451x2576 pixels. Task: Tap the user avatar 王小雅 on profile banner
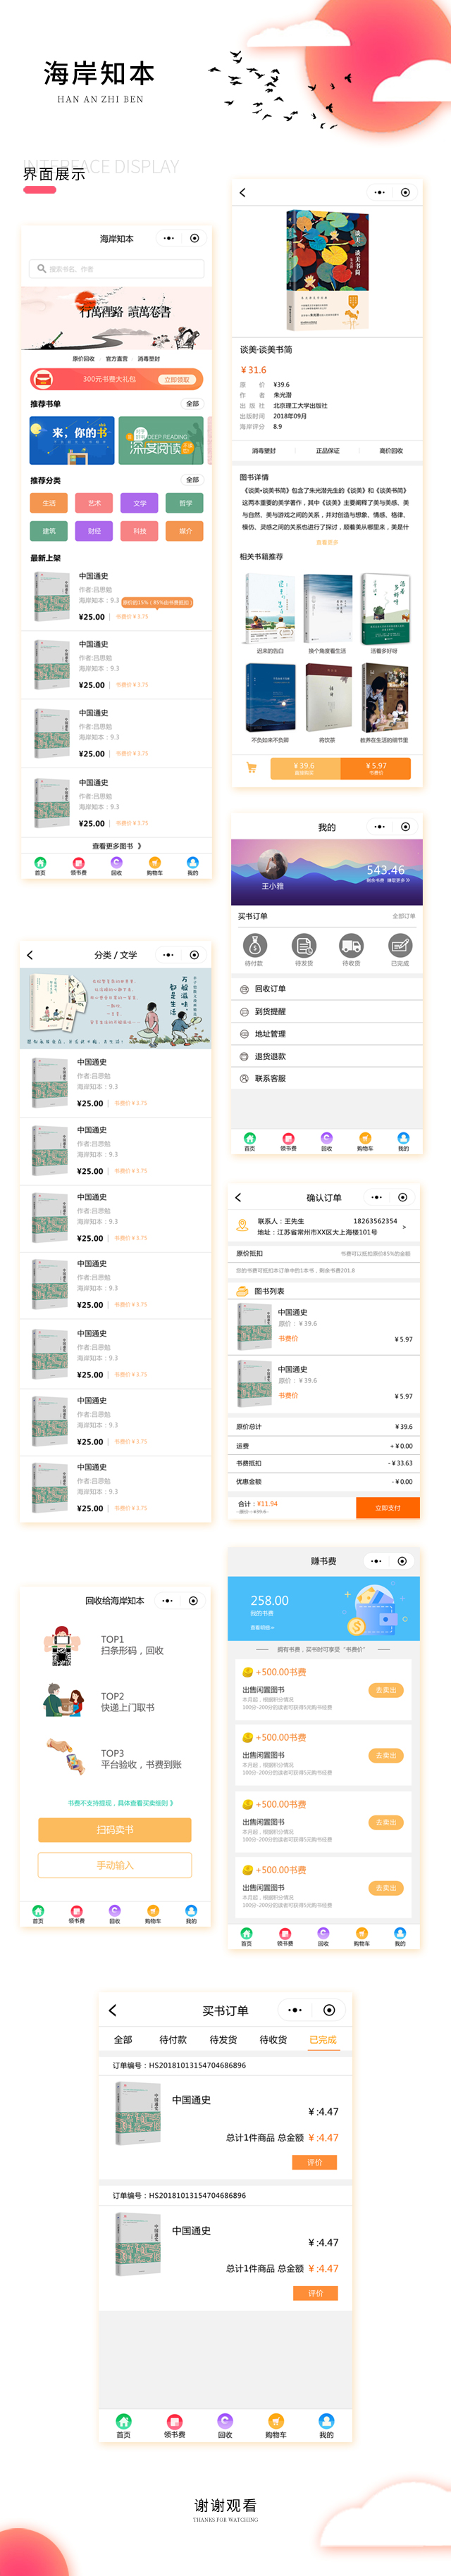[272, 865]
